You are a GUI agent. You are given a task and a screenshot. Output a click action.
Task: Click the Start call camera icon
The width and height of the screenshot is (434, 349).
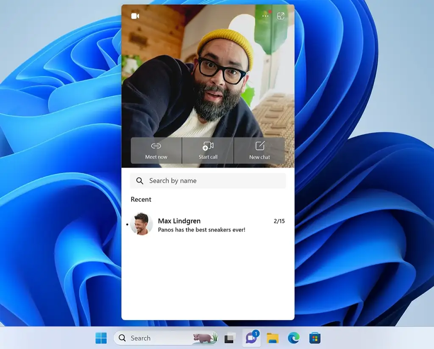(207, 145)
